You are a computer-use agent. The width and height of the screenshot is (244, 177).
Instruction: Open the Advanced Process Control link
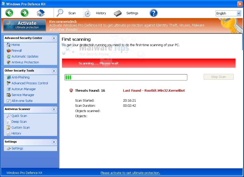click(x=30, y=83)
